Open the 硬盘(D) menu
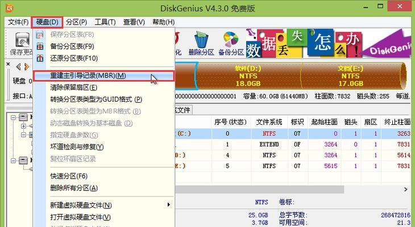This screenshot has width=415, height=227. pos(47,22)
